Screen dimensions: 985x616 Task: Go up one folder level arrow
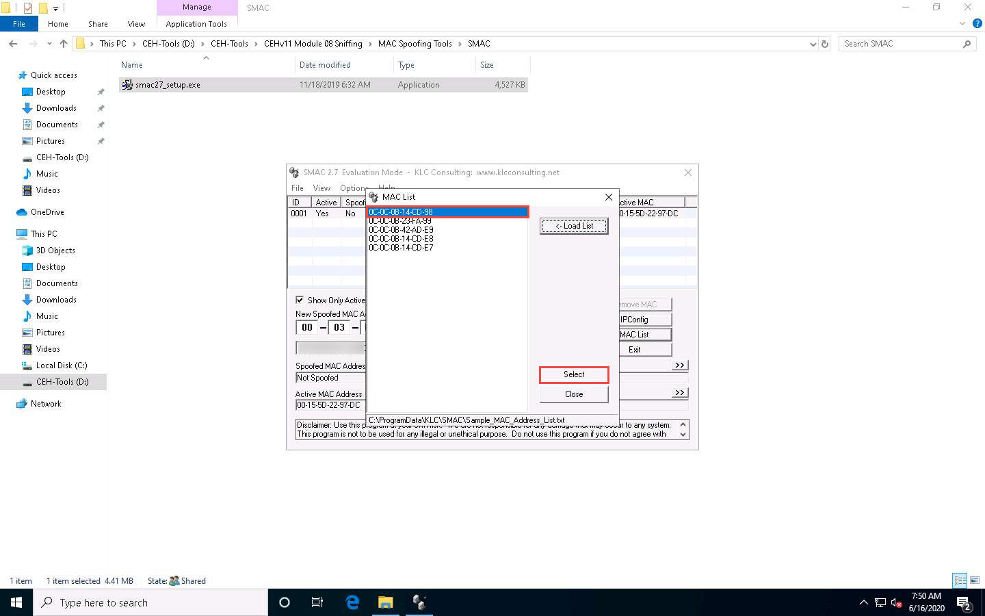click(64, 44)
